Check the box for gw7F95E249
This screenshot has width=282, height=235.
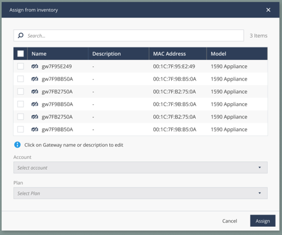[x=20, y=66]
